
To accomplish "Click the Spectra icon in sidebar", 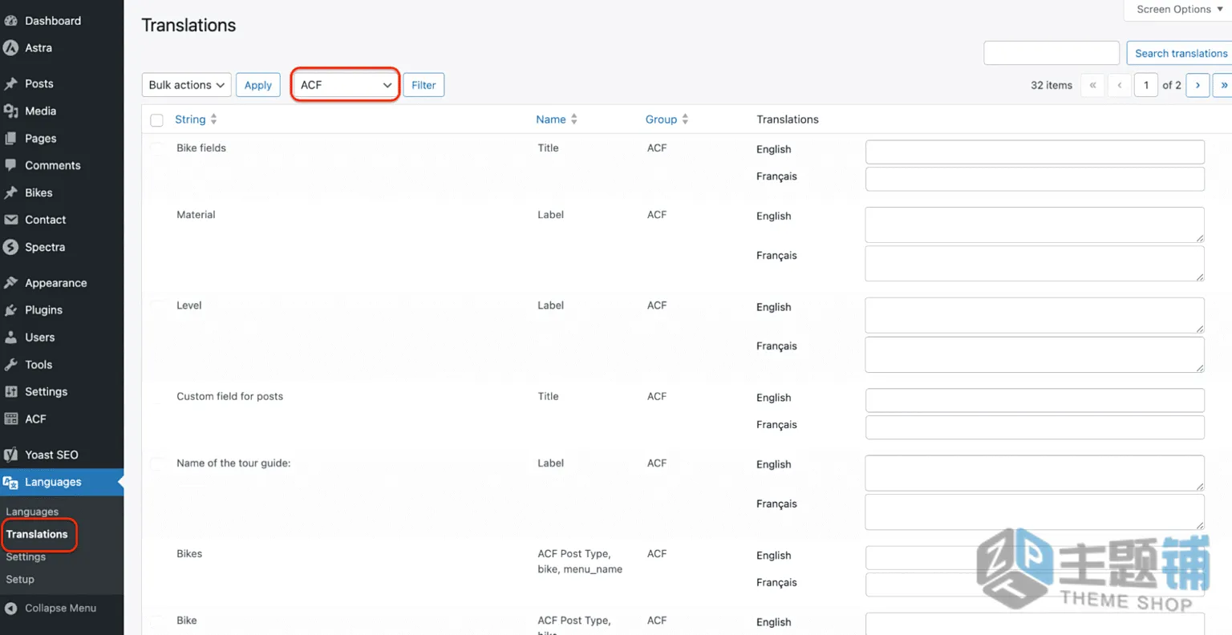I will click(x=10, y=247).
